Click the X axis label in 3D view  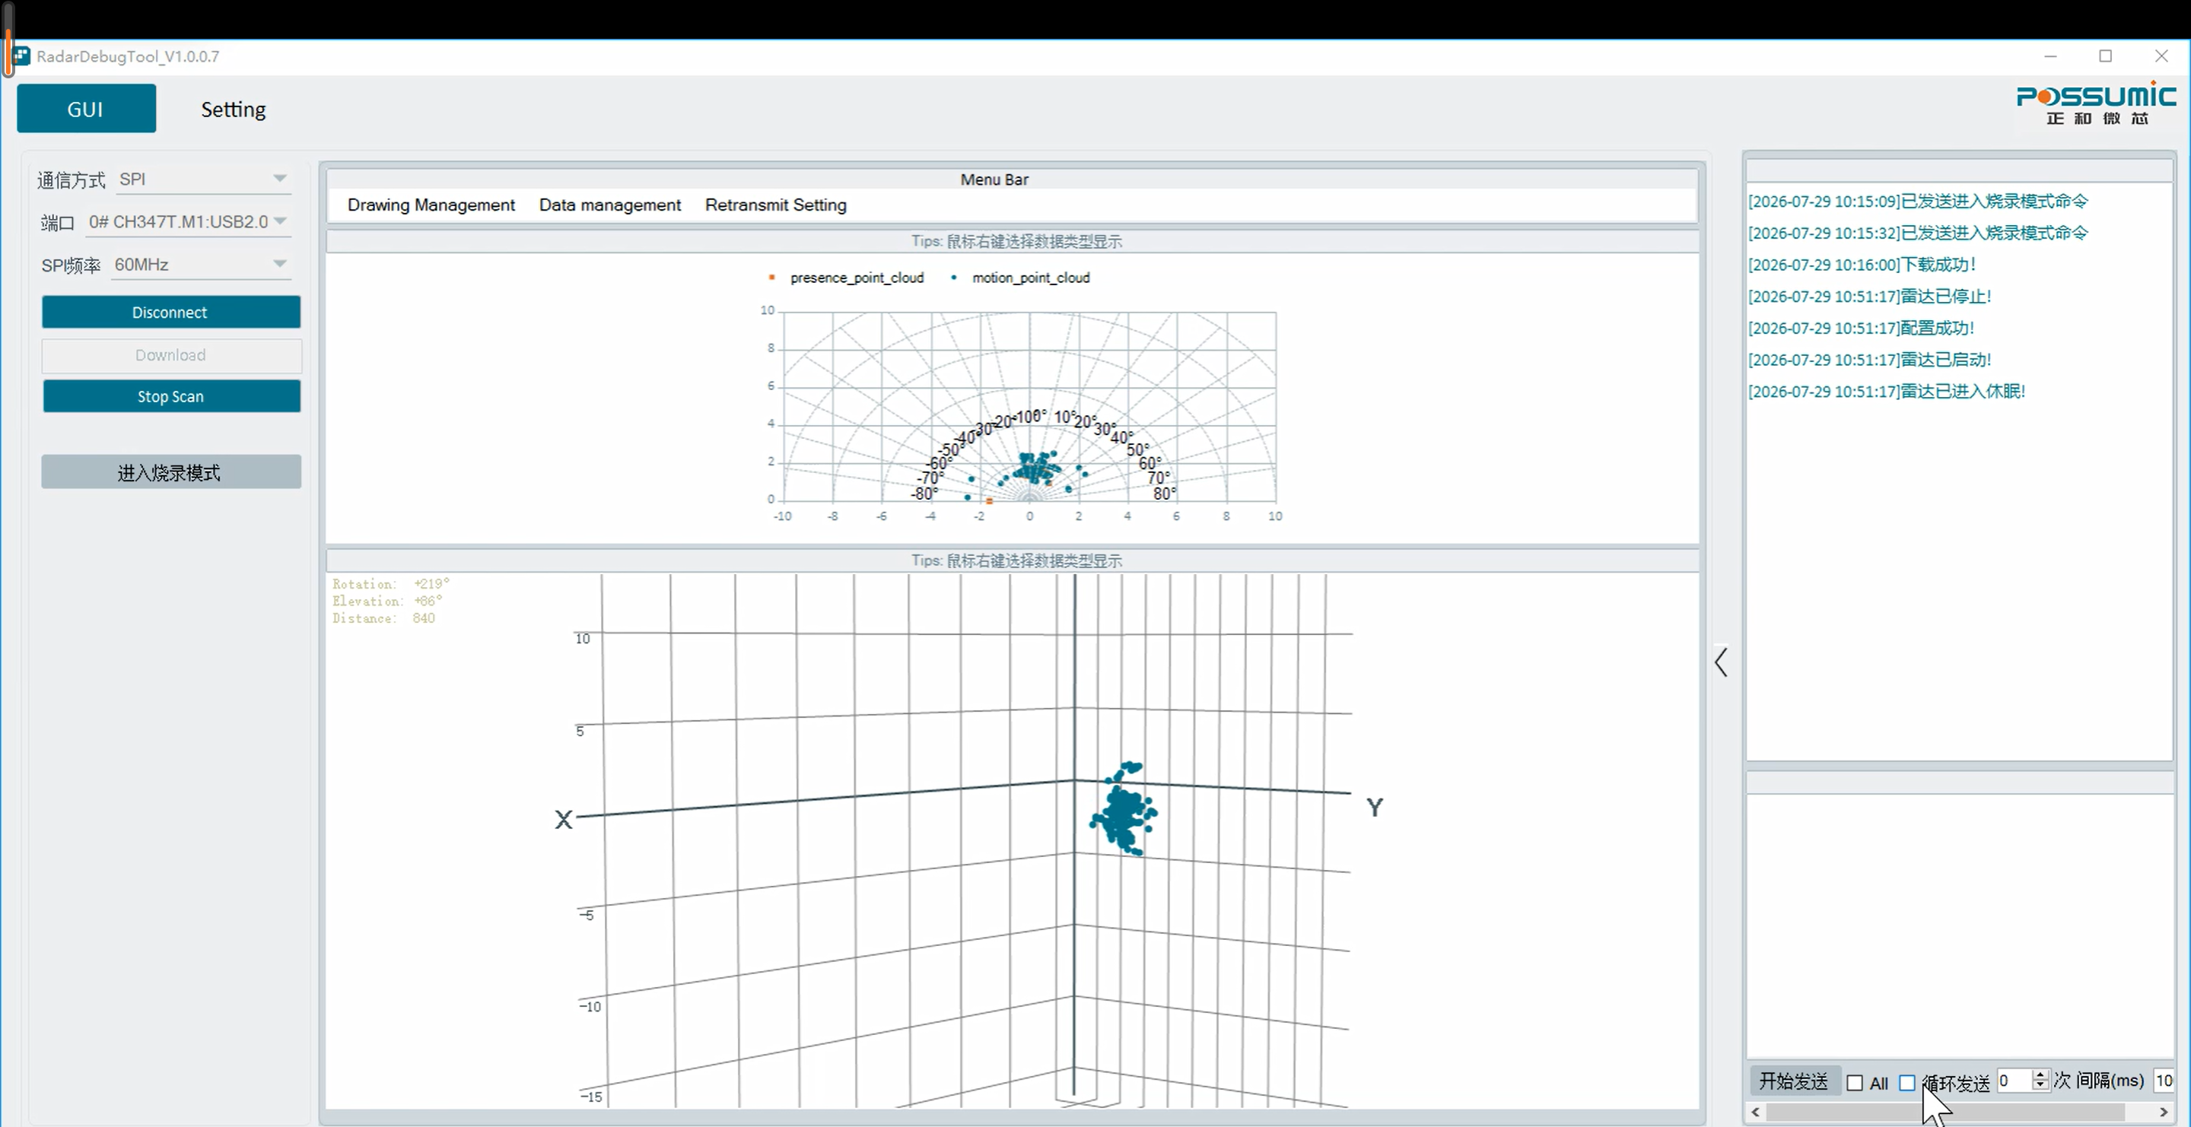[x=564, y=819]
